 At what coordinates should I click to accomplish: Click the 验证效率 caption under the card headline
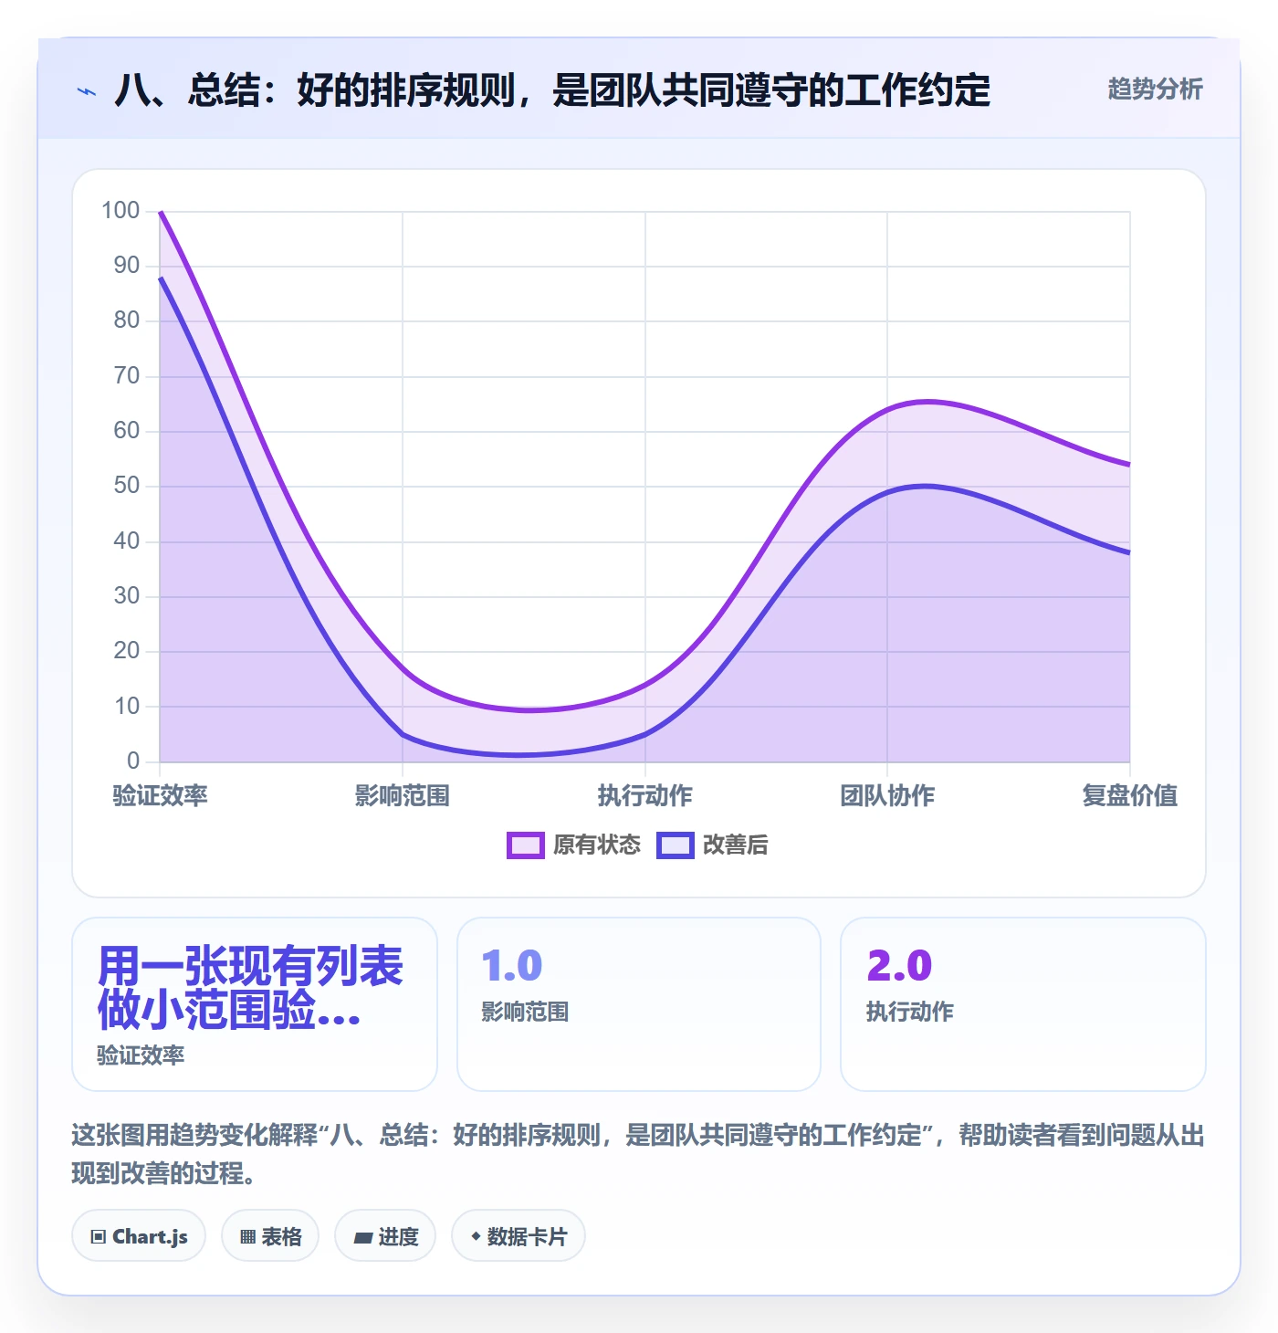click(141, 1055)
